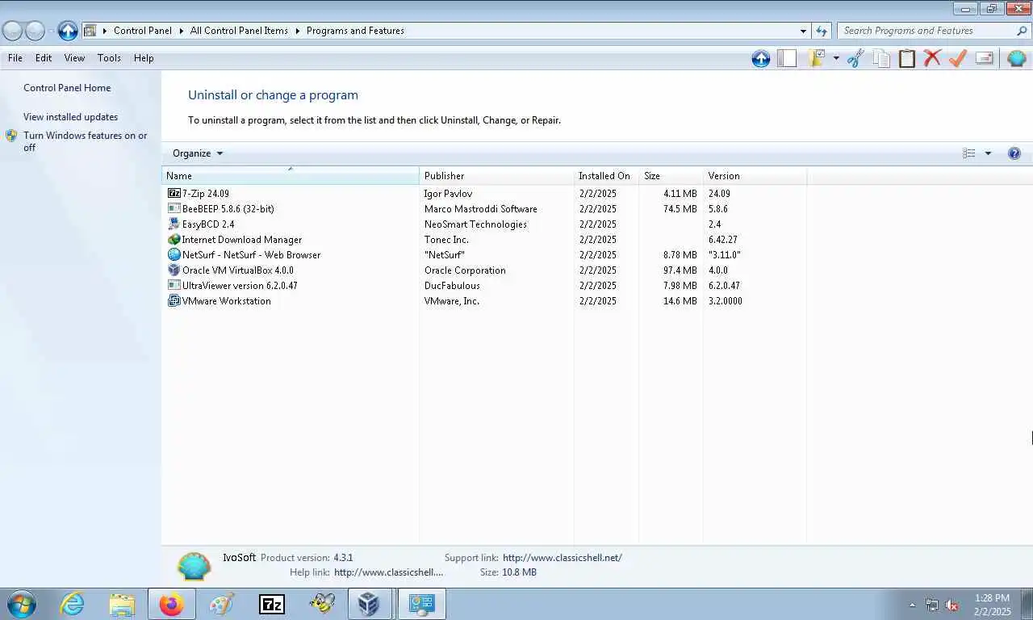This screenshot has width=1033, height=620.
Task: Click the Windows Start orb
Action: (x=21, y=604)
